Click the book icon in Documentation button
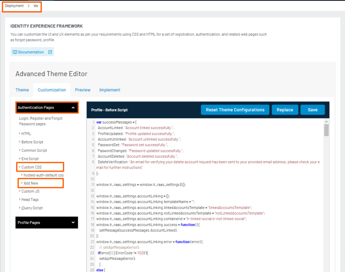345x272 pixels. click(14, 51)
